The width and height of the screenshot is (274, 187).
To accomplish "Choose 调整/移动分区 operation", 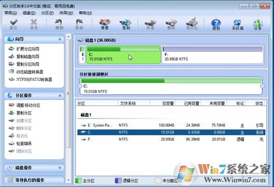I will 24,105.
